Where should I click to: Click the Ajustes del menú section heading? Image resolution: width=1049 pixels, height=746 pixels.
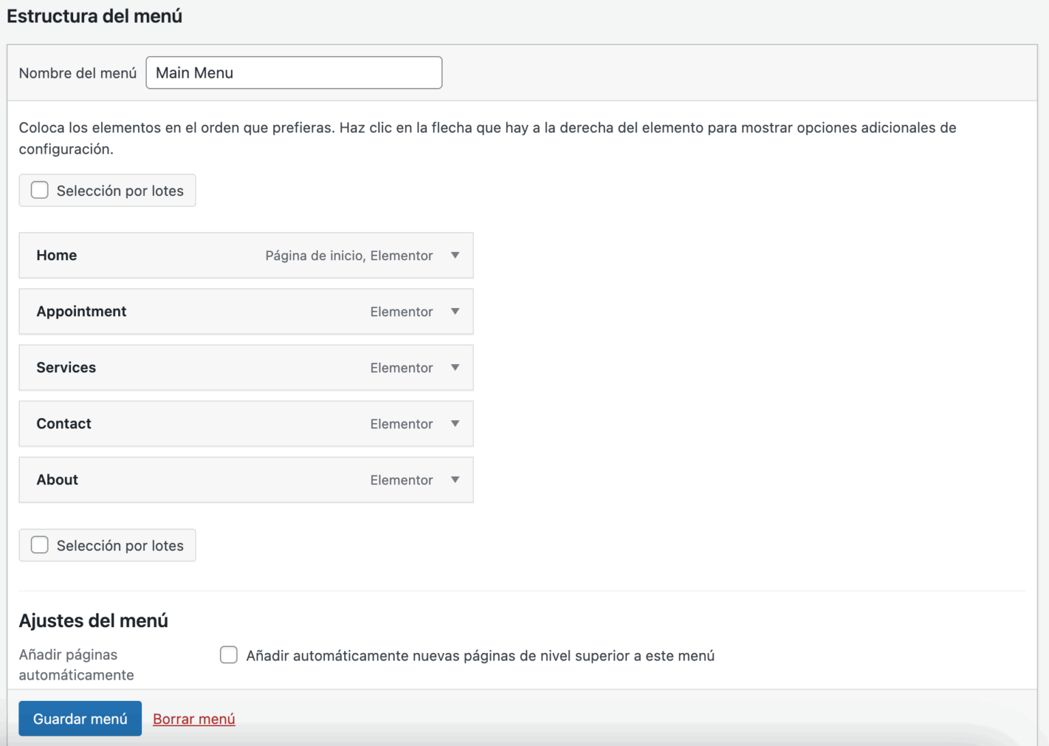pos(93,620)
